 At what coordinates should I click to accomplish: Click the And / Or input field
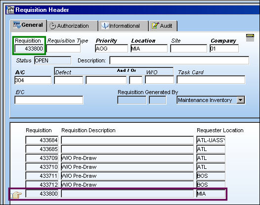[136, 80]
